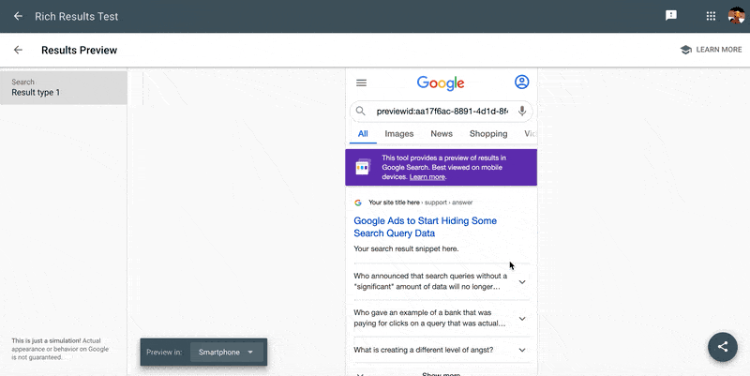Select the Shopping tab
750x376 pixels.
[488, 134]
